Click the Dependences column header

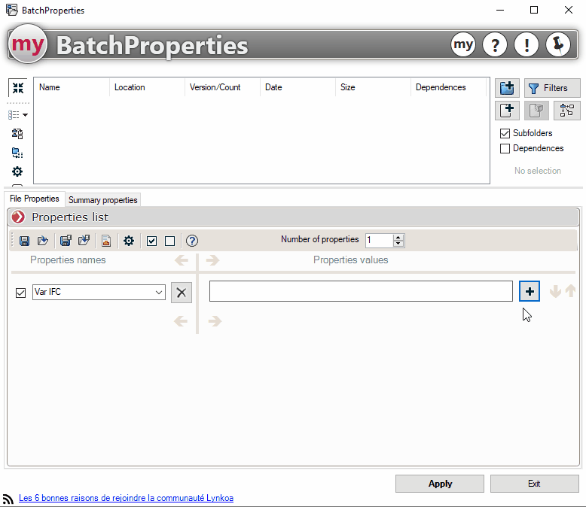coord(448,87)
